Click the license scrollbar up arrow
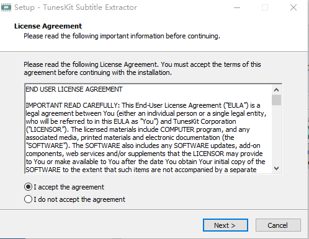 tap(276, 90)
